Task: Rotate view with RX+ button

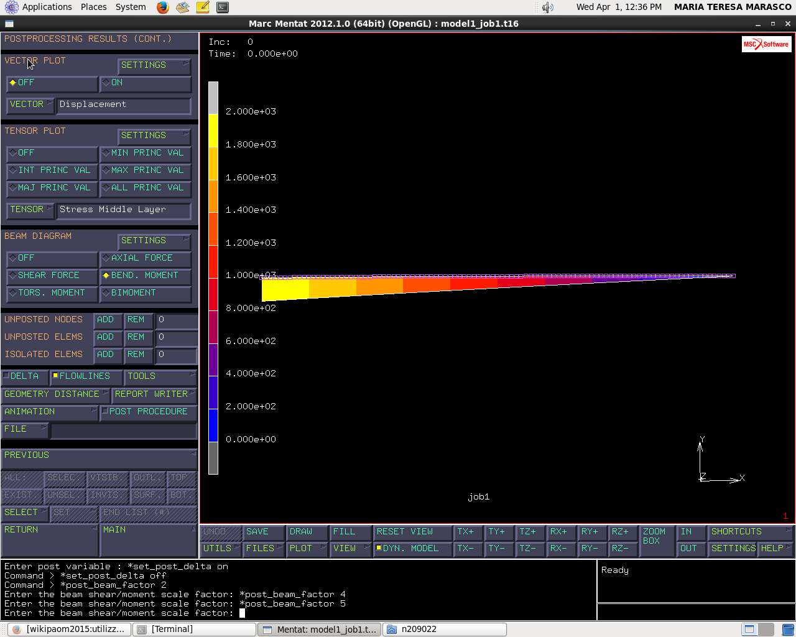Action: click(x=561, y=532)
